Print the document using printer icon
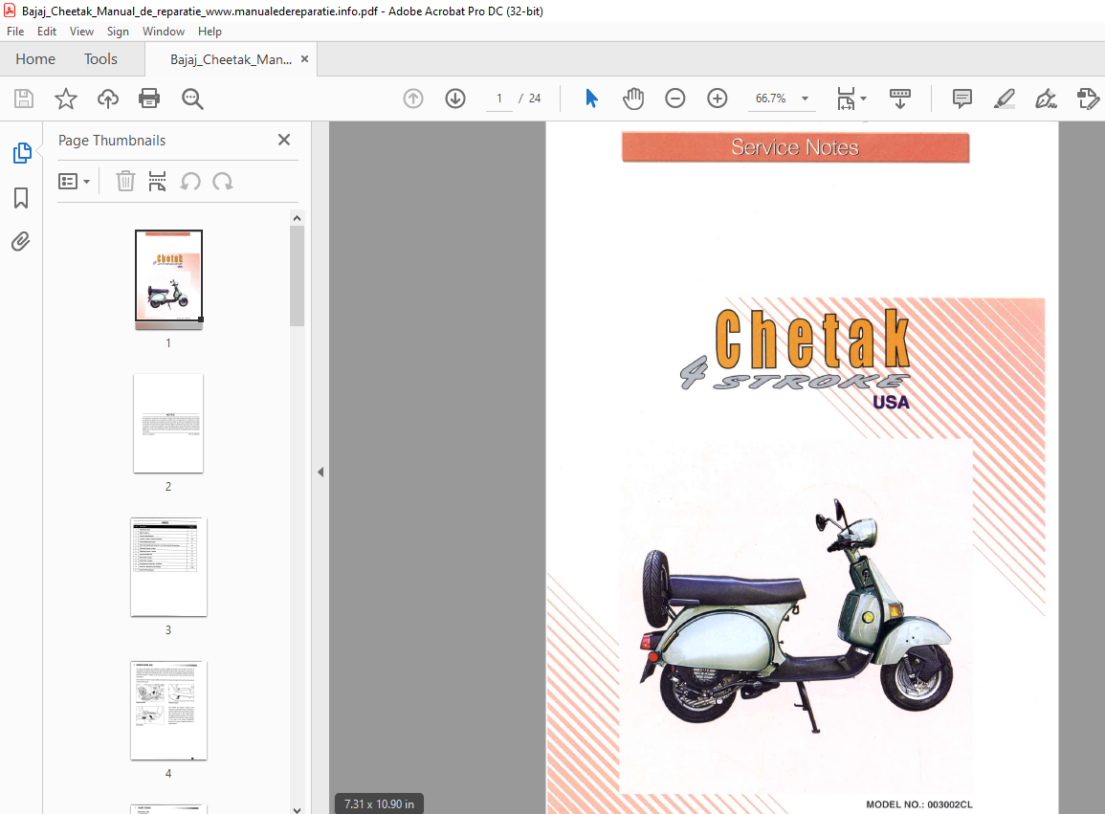1105x814 pixels. (149, 99)
